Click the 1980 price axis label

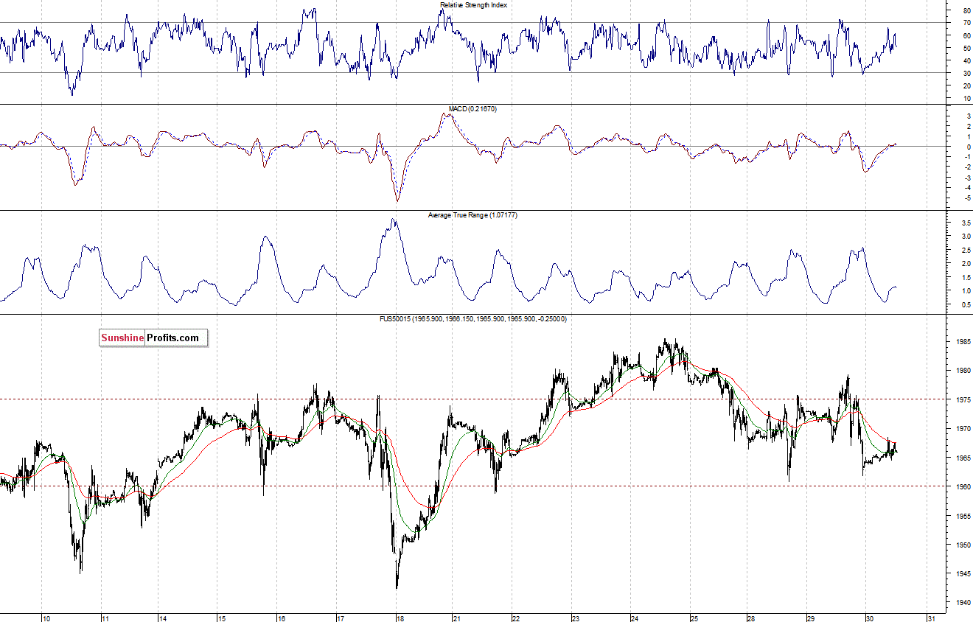[x=963, y=371]
